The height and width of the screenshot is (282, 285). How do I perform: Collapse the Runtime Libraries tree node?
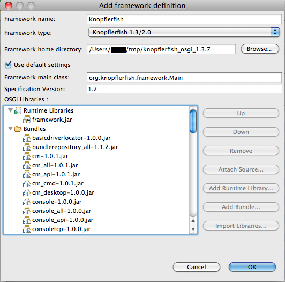(11, 110)
